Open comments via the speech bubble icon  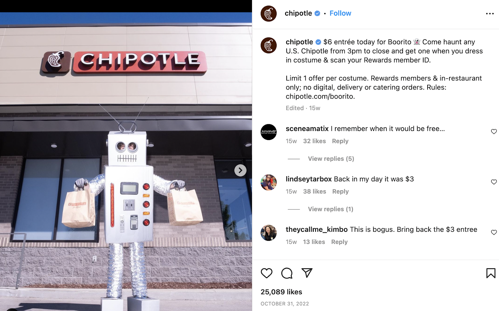[287, 273]
